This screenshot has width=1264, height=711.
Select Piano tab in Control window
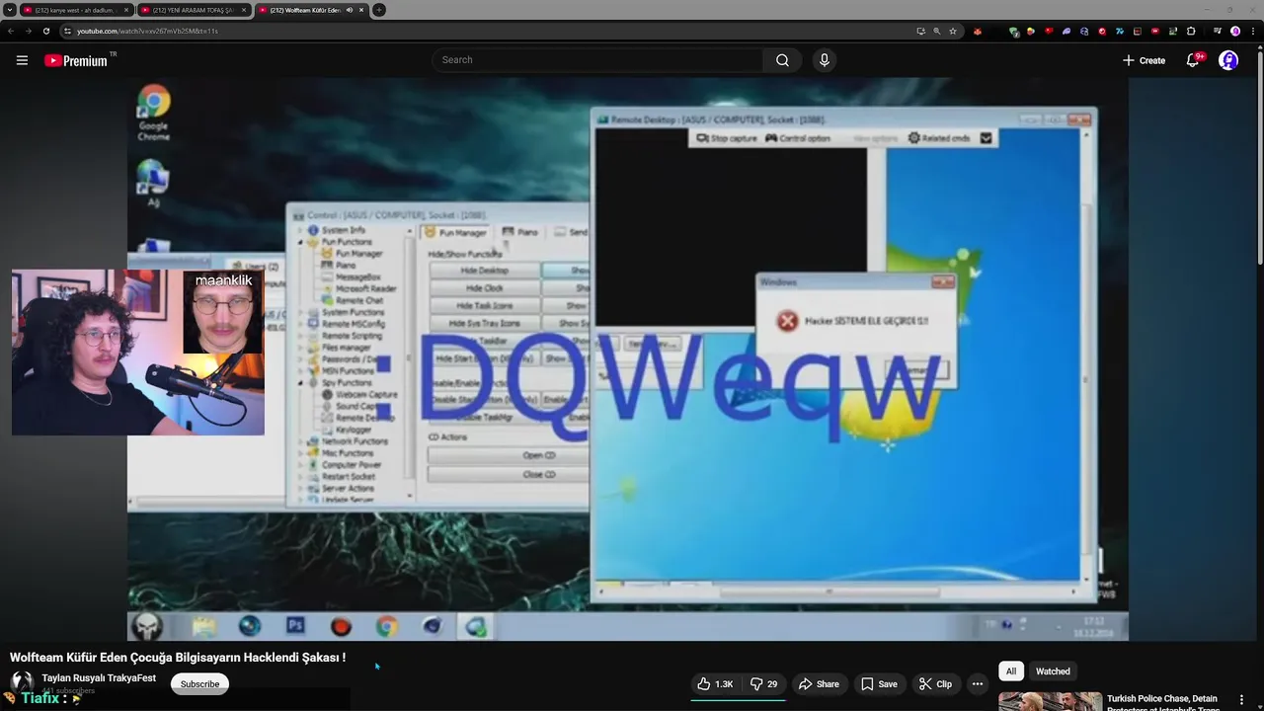[520, 232]
